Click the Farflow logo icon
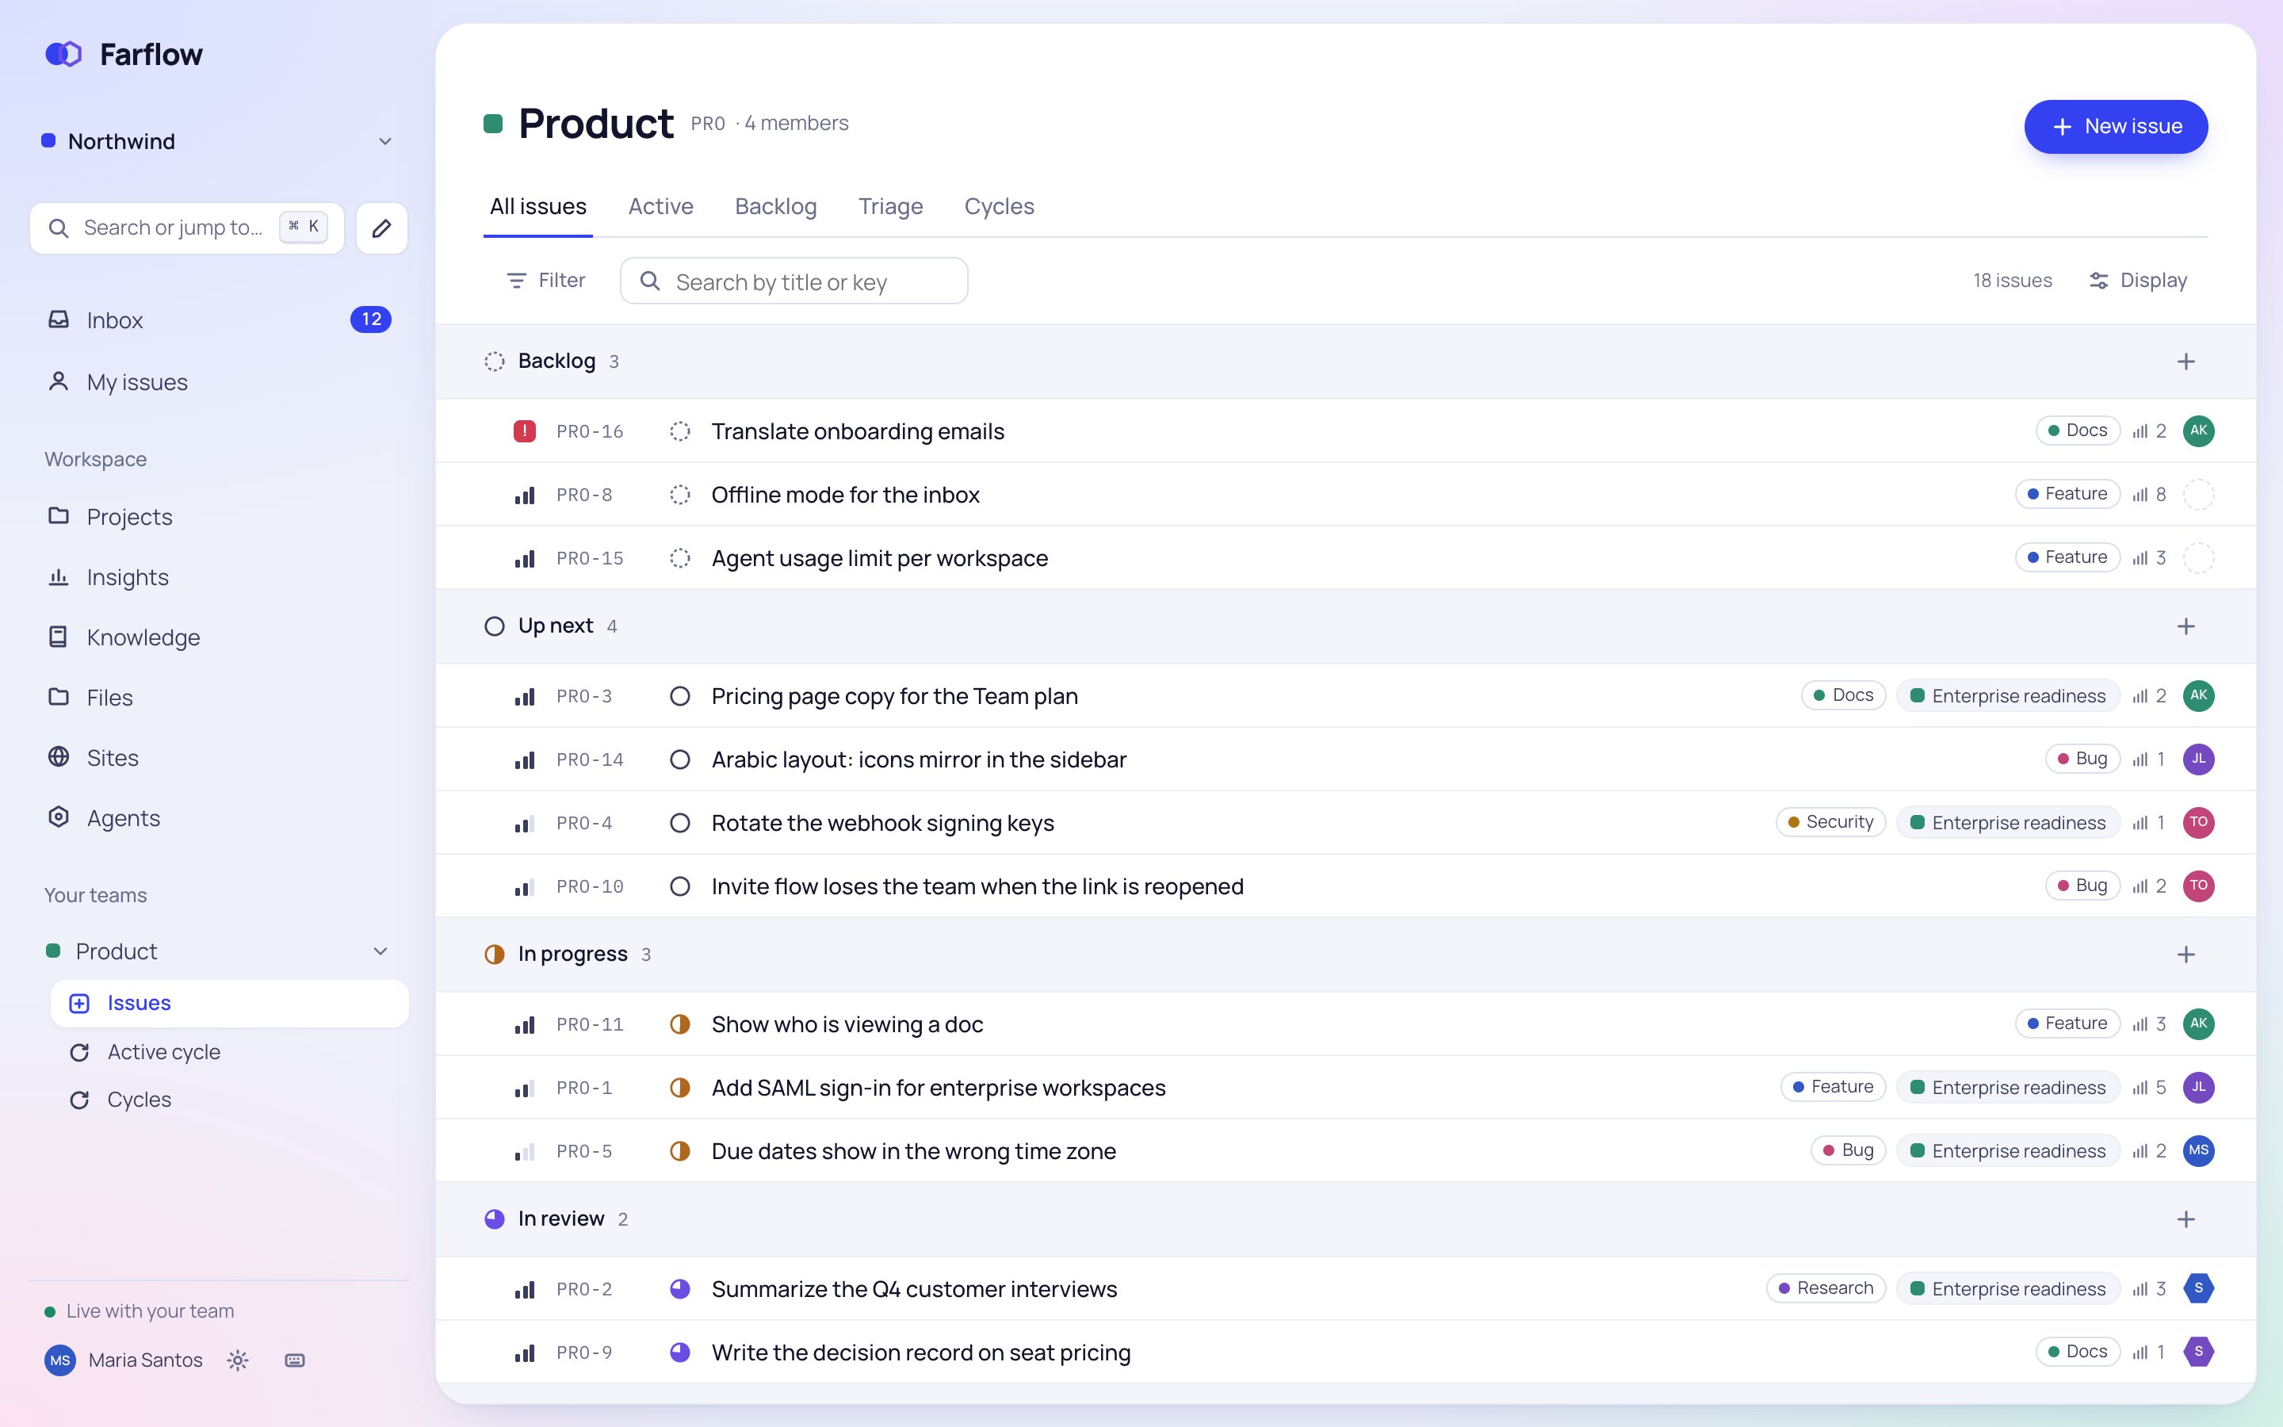 (63, 54)
